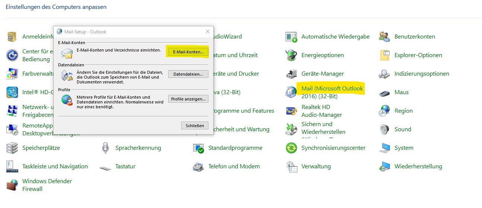Open the Verwaltung link

click(316, 166)
